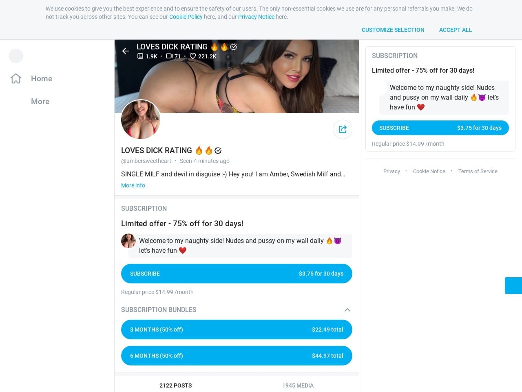Click the verified badge beside profile name
The height and width of the screenshot is (392, 522).
pyautogui.click(x=218, y=151)
